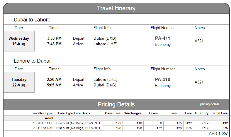Click the DXB to LHE fare row
This screenshot has height=137, width=231.
click(116, 123)
